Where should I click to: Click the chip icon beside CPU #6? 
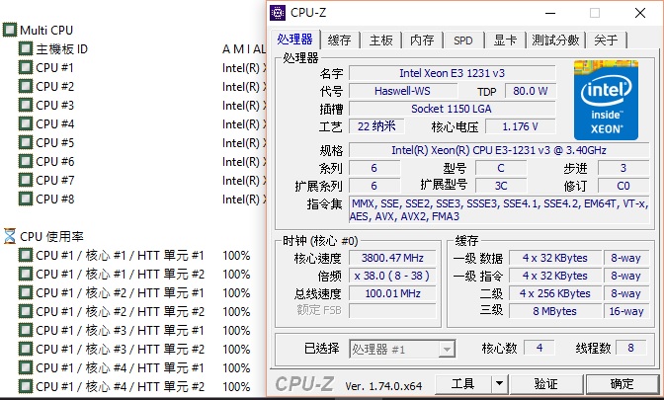pyautogui.click(x=26, y=161)
